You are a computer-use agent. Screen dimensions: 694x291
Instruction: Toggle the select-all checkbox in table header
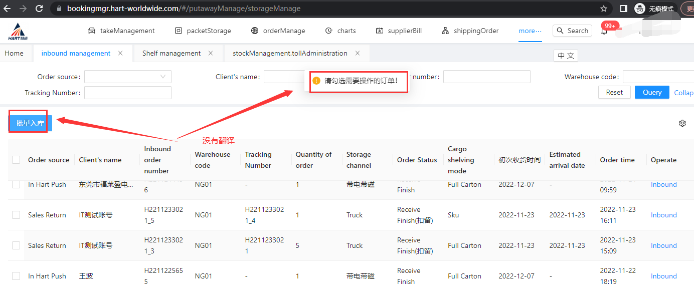tap(16, 160)
